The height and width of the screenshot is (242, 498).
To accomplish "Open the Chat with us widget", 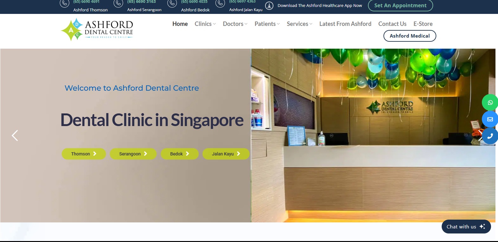I will tap(466, 227).
